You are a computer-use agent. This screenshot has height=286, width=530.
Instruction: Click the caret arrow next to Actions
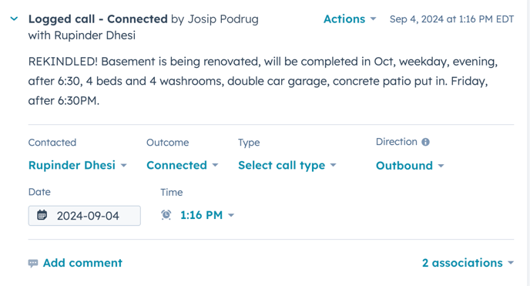click(373, 19)
